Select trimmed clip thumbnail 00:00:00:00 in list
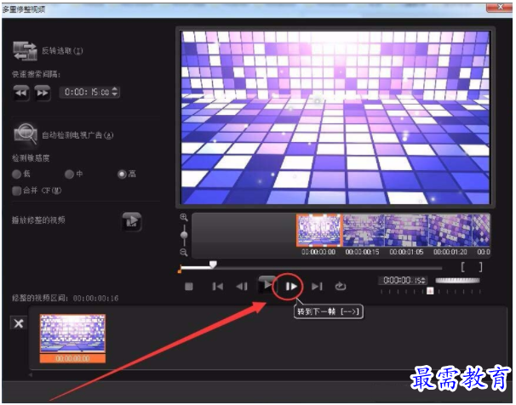516x405 pixels. click(72, 339)
